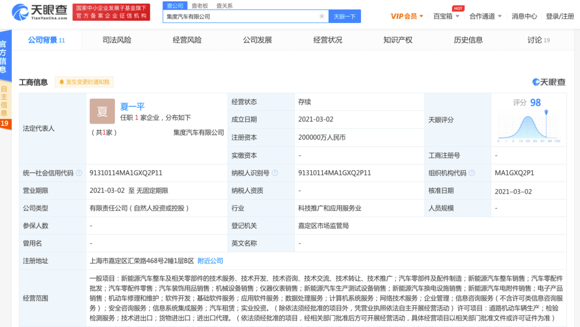The image size is (580, 327).
Task: Click organization code MA1GXQ2P1
Action: click(x=514, y=173)
